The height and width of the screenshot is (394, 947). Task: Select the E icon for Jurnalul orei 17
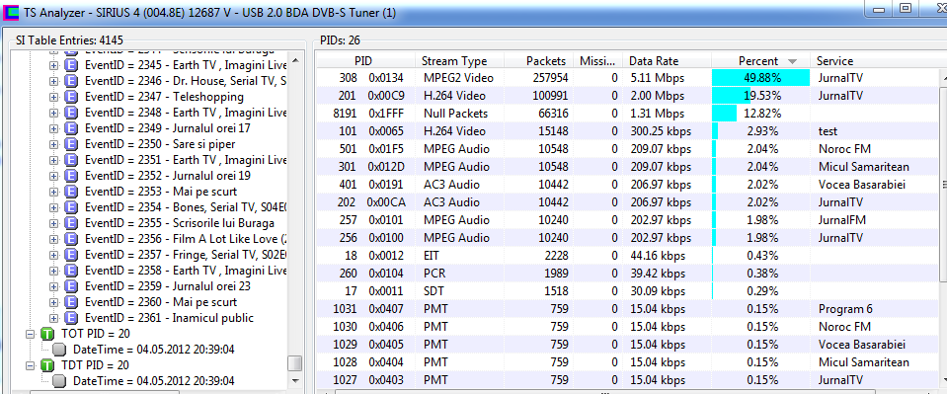tap(72, 128)
